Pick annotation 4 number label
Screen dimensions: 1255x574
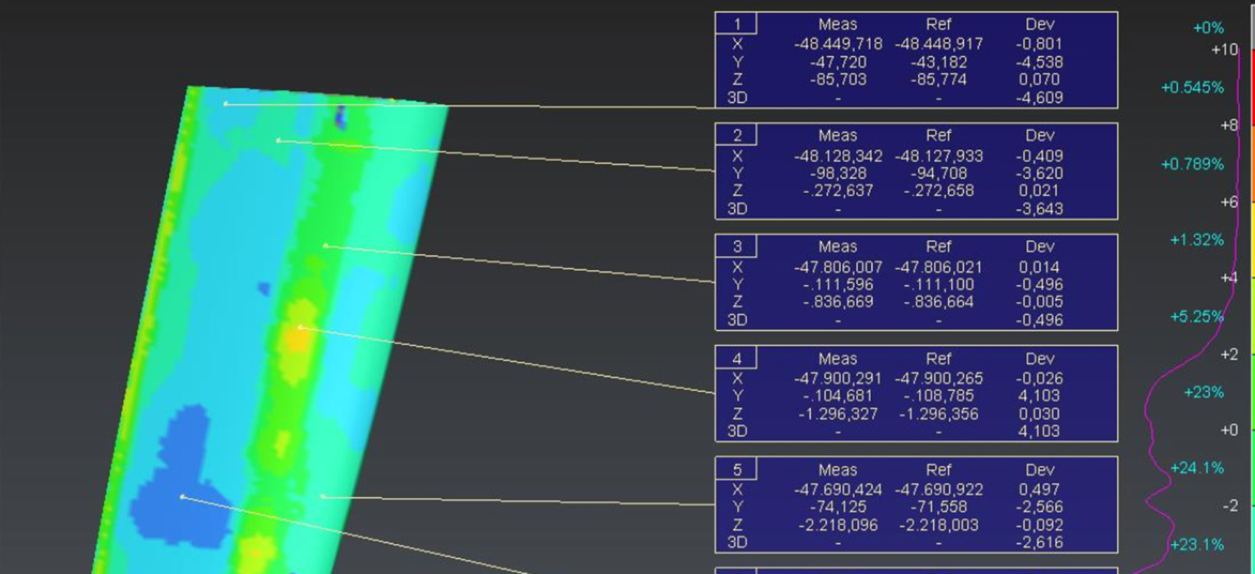click(x=736, y=358)
